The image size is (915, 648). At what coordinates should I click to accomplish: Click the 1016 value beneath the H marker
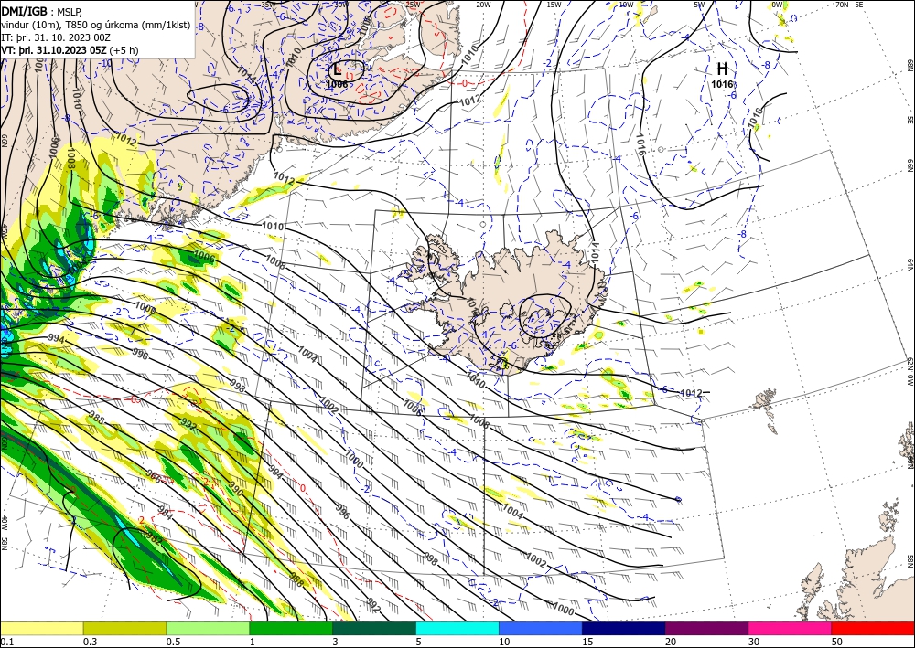722,84
